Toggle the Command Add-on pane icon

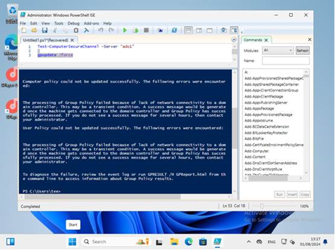tap(234, 30)
